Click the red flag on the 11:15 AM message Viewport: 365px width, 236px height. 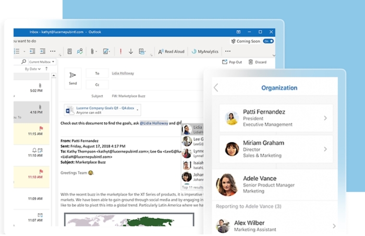click(x=41, y=128)
